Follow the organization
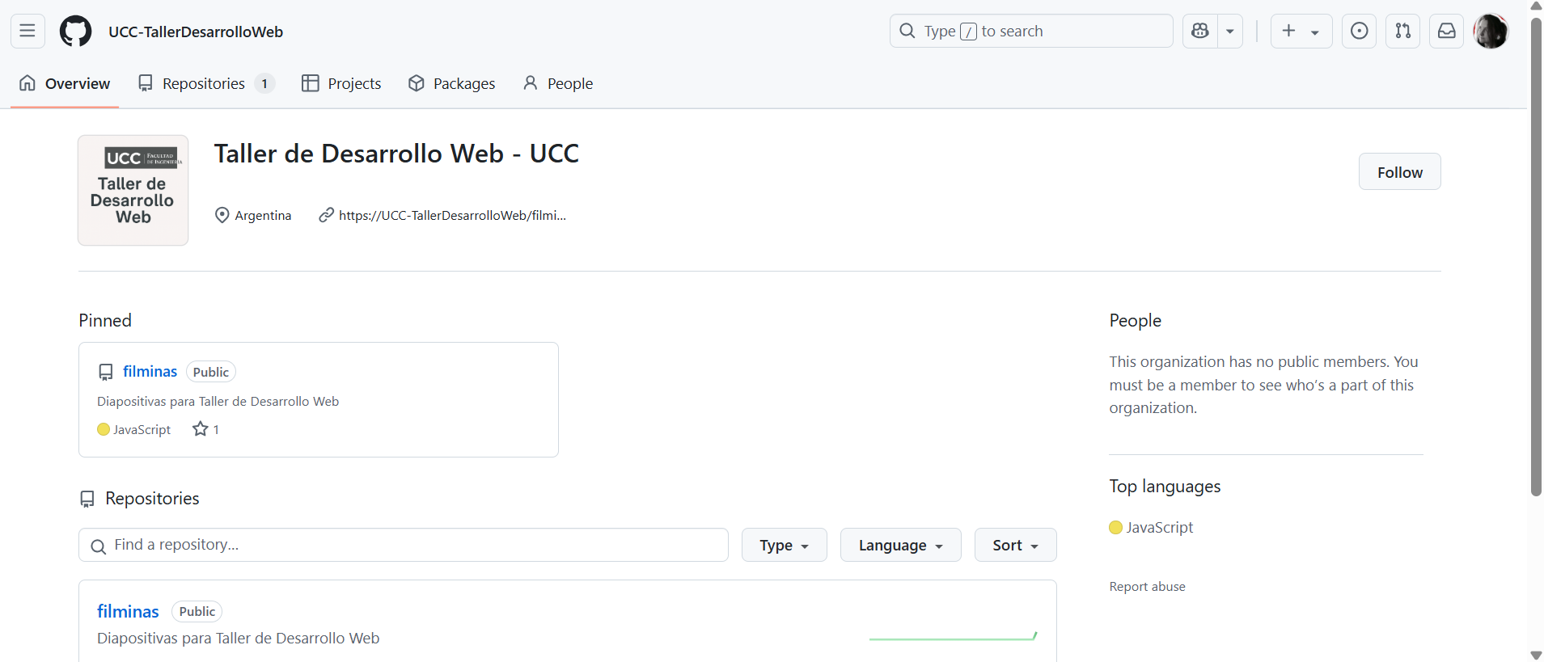The height and width of the screenshot is (662, 1544). 1399,172
